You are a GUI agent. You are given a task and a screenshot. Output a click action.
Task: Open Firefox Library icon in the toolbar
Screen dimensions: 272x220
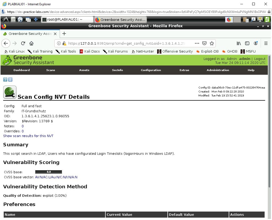(239, 43)
